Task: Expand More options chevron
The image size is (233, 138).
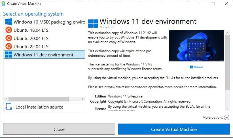Action: [226, 118]
